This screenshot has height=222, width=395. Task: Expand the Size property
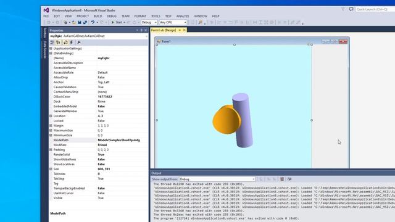pos(51,169)
